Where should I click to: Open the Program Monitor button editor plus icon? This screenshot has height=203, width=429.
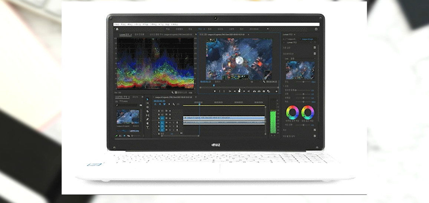(276, 91)
